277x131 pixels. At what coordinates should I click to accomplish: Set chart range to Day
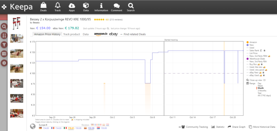tap(259, 83)
